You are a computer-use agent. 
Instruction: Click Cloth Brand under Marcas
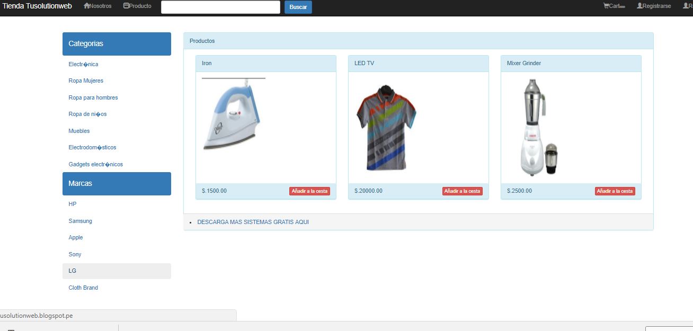point(83,288)
